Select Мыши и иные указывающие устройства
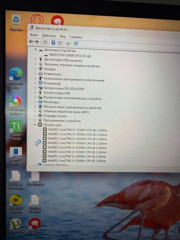The image size is (180, 240). 72,107
